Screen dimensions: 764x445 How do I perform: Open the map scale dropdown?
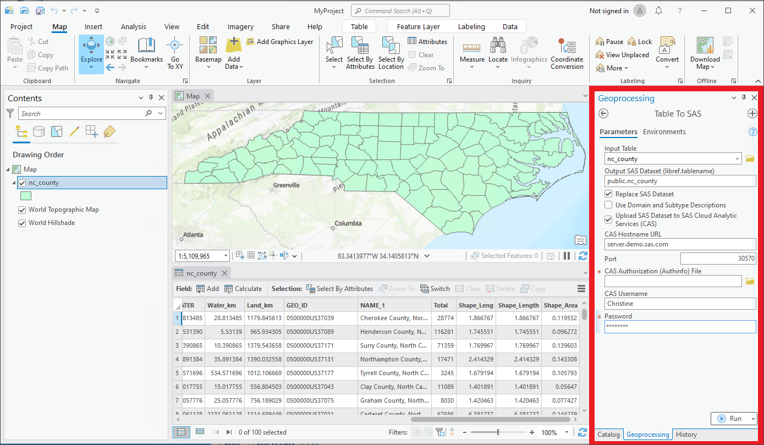(x=226, y=255)
